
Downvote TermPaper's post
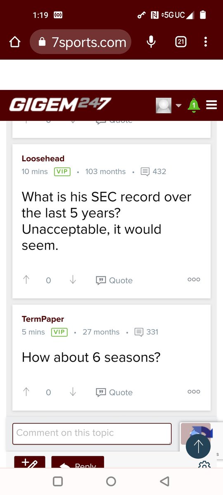coord(73,392)
